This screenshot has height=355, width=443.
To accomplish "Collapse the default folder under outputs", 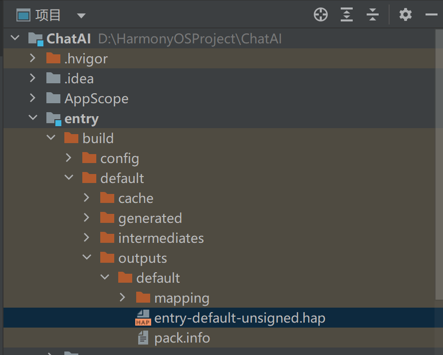I will (x=105, y=277).
